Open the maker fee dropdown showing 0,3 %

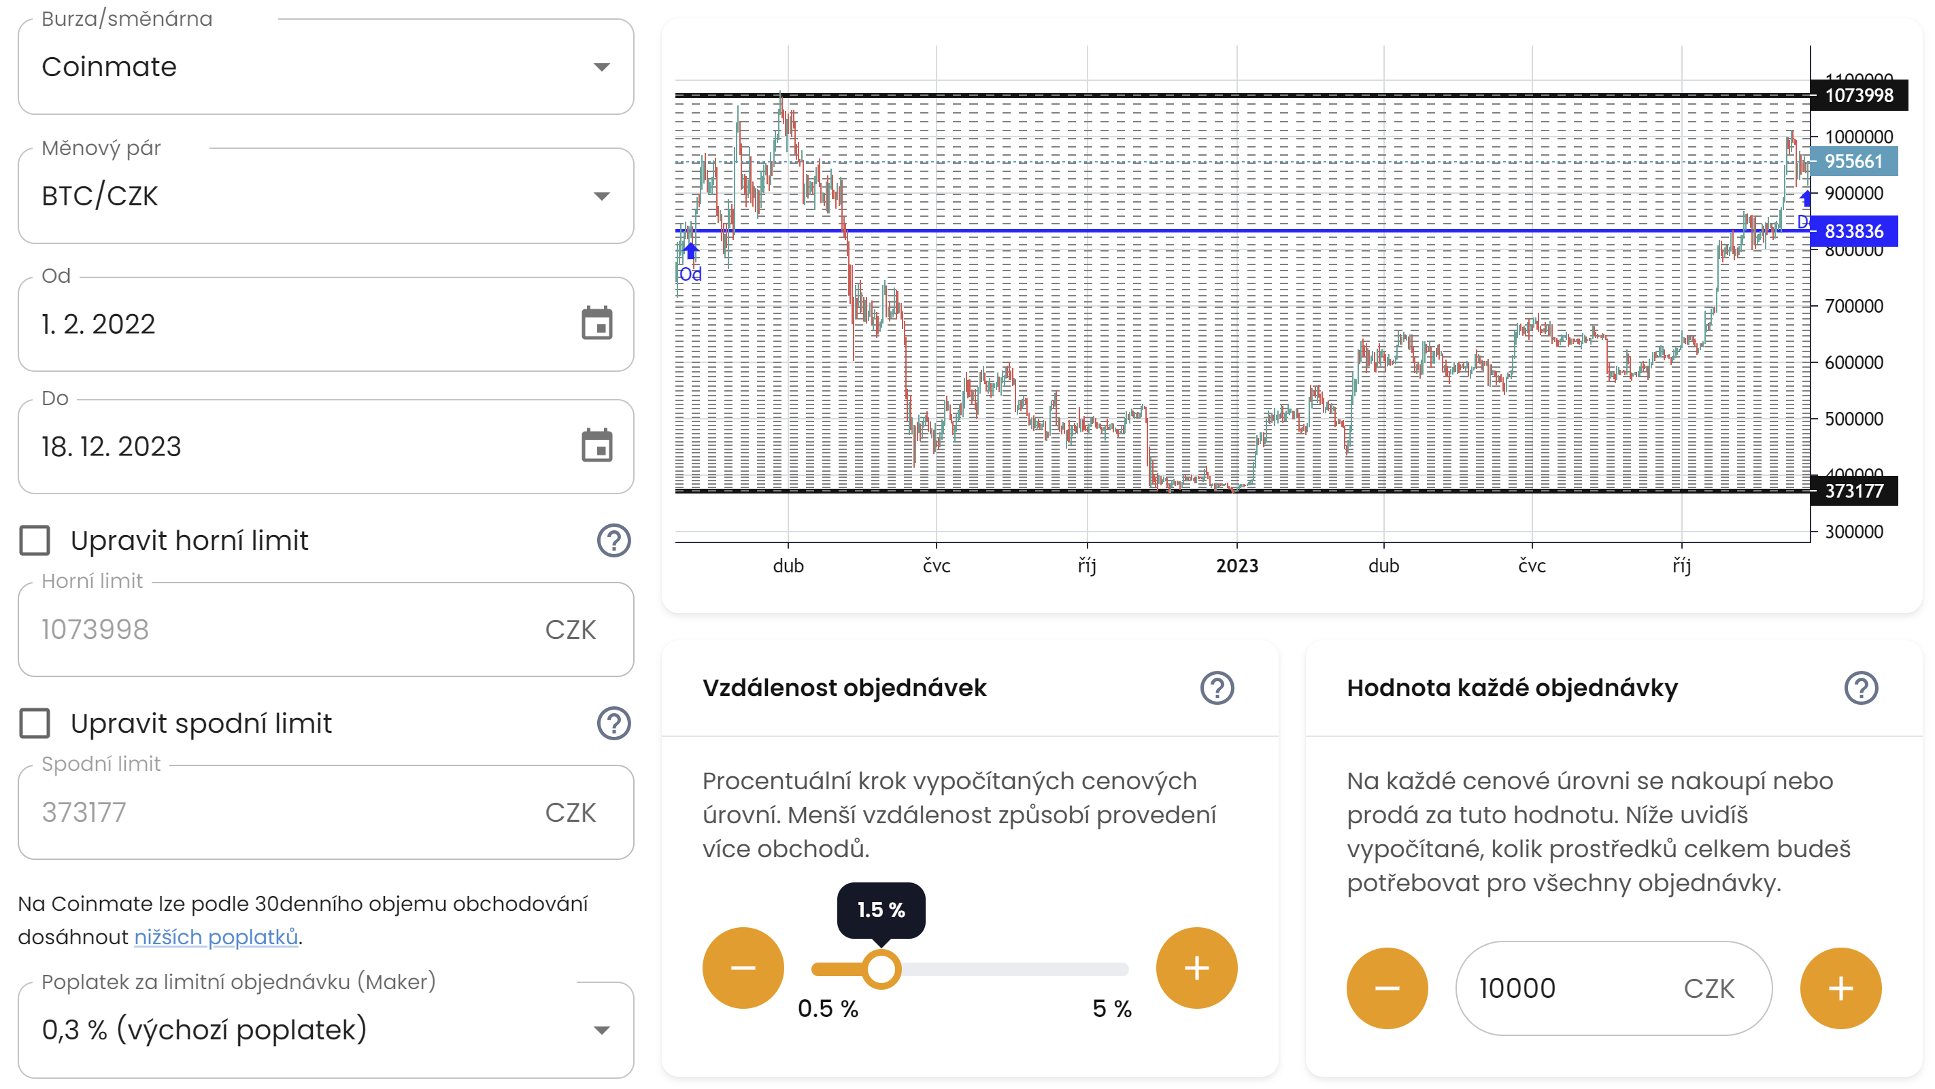(601, 1031)
